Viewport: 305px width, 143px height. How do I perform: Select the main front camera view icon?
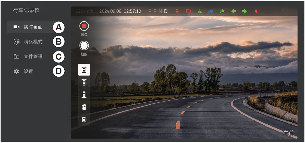click(x=84, y=70)
